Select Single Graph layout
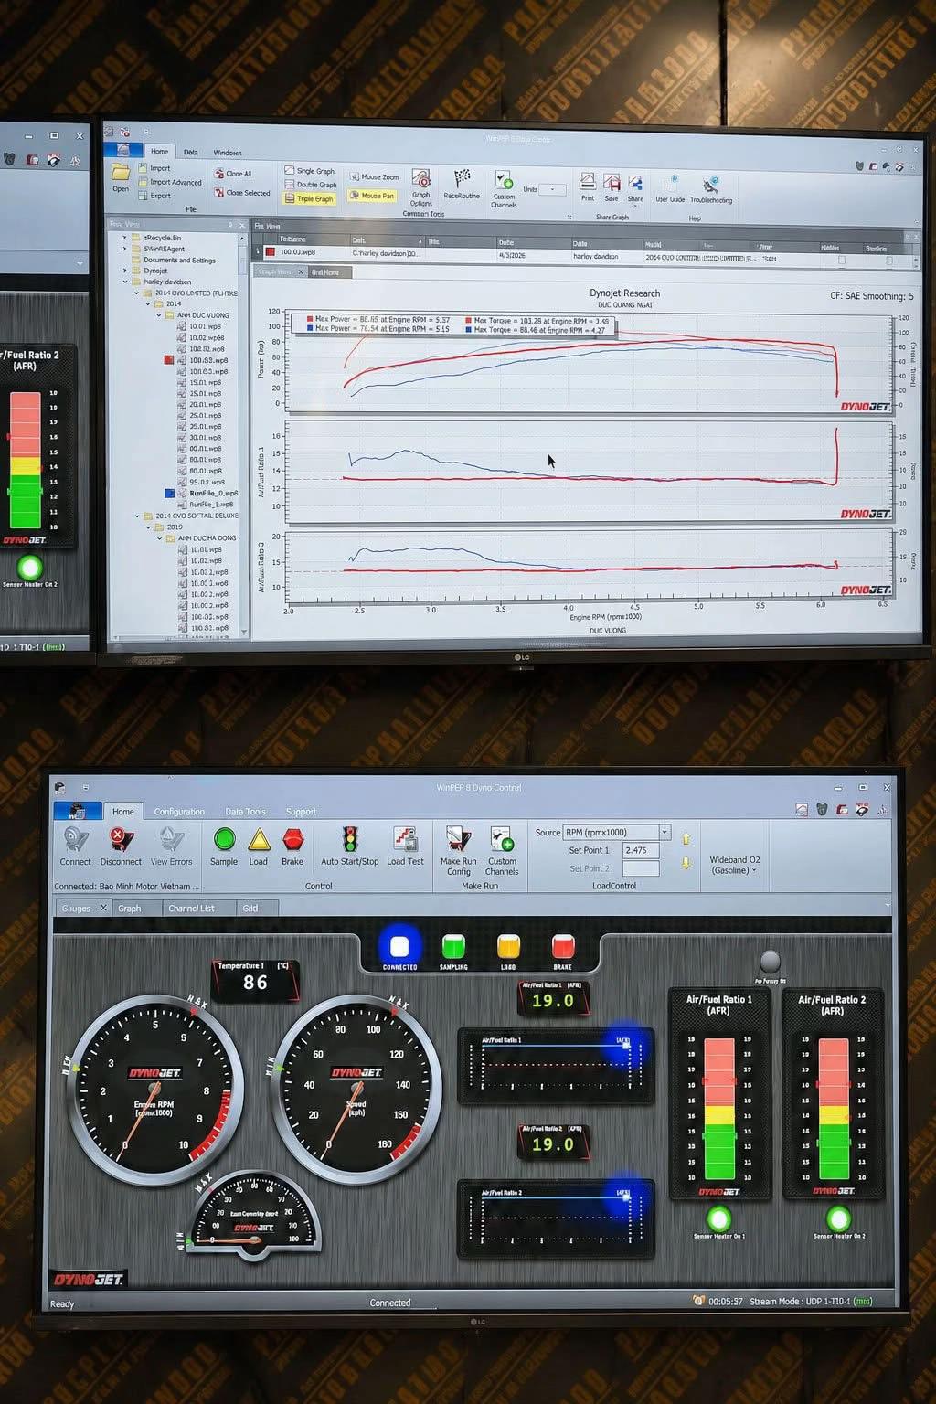The height and width of the screenshot is (1404, 936). [x=310, y=171]
